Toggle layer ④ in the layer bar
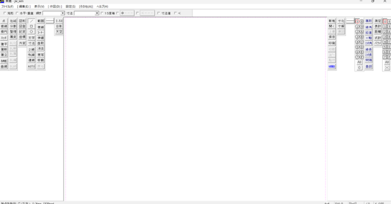Viewport: 391px width, 204px height. (357, 42)
